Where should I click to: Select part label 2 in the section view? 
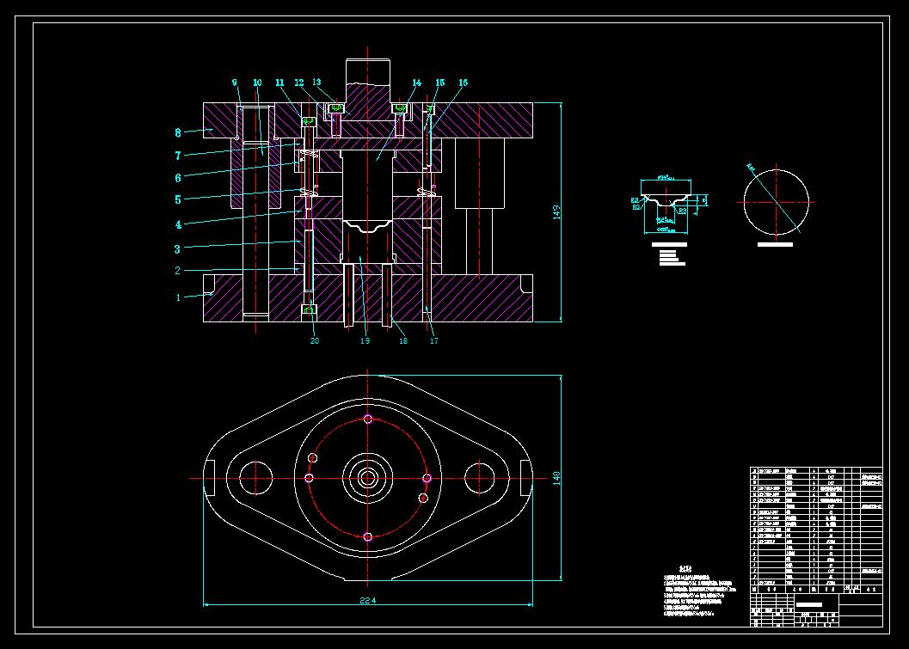pyautogui.click(x=178, y=271)
